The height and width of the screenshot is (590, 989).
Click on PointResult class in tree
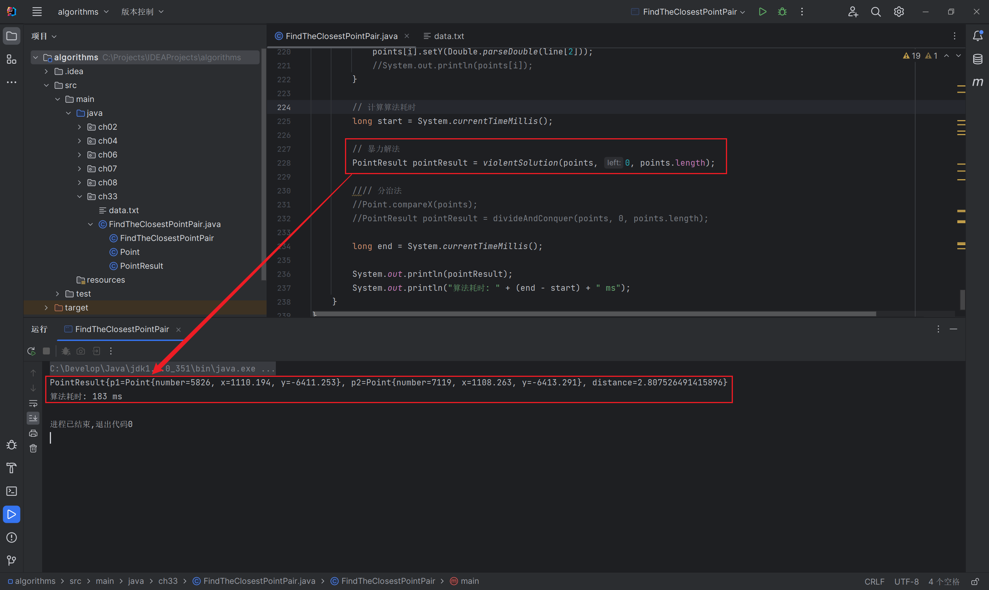(x=141, y=266)
